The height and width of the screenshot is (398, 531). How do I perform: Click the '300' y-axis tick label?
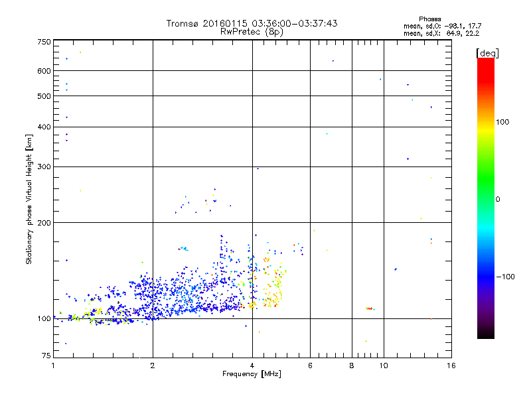coord(44,166)
